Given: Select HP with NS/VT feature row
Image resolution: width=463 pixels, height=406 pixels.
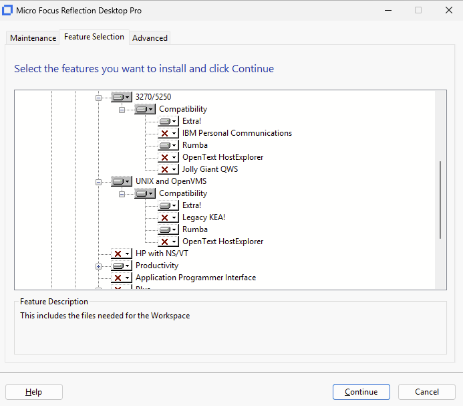Looking at the screenshot, I should click(x=162, y=253).
